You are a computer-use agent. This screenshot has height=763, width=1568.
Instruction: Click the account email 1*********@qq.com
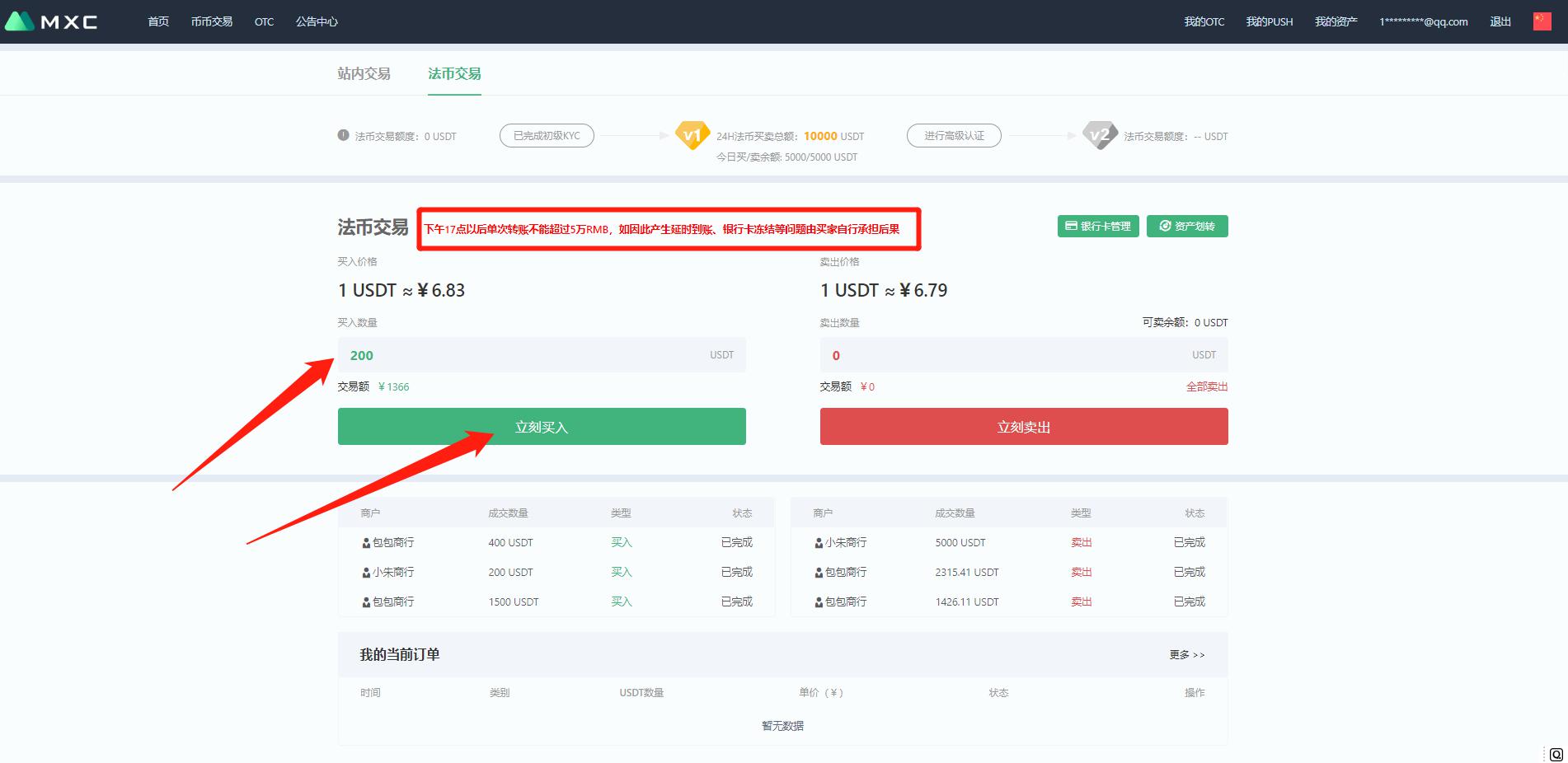point(1424,21)
